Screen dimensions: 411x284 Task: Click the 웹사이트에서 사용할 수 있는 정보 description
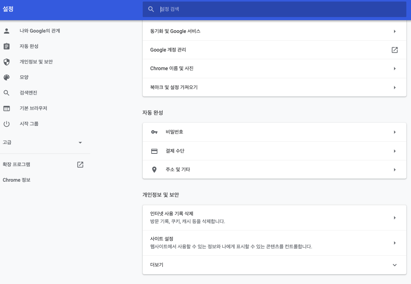(x=231, y=246)
